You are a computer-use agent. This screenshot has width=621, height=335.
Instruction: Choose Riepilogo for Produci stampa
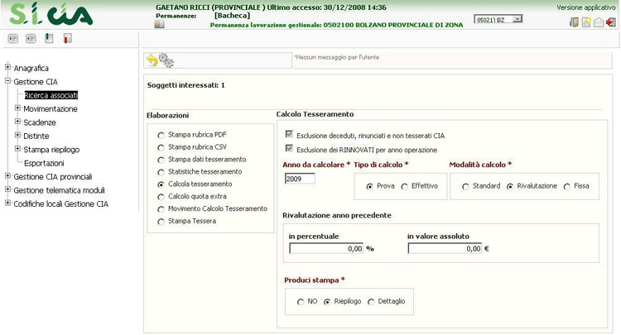point(327,302)
